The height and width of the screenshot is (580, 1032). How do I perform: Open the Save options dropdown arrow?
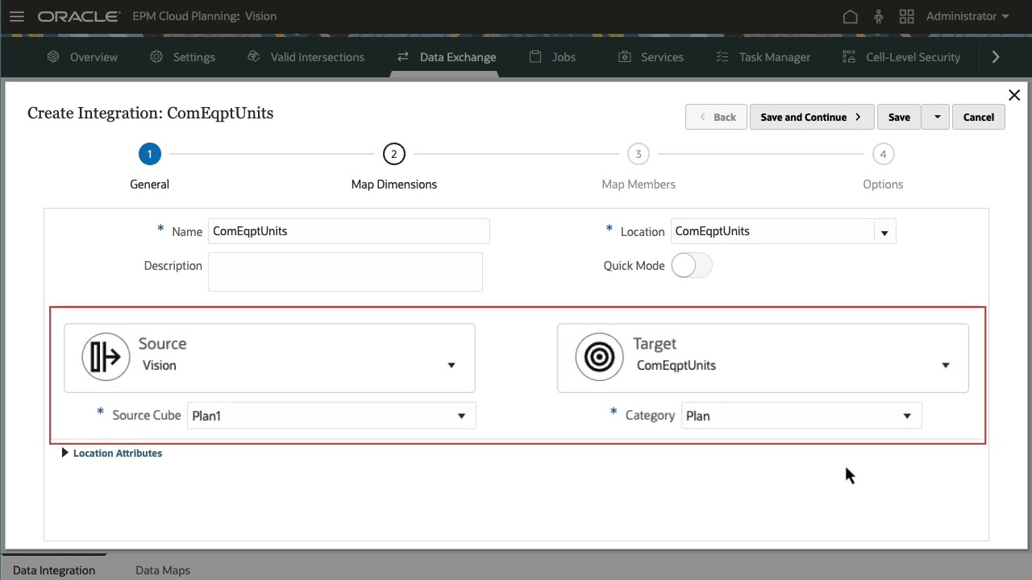coord(937,117)
